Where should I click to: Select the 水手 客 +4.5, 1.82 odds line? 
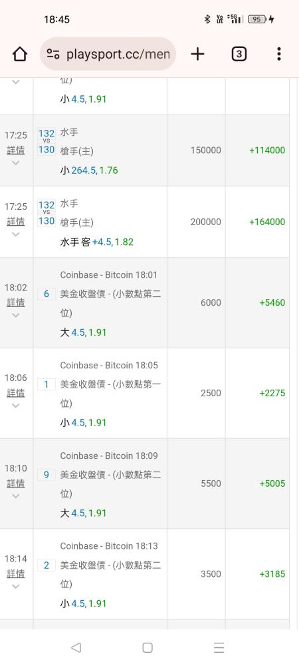[96, 242]
